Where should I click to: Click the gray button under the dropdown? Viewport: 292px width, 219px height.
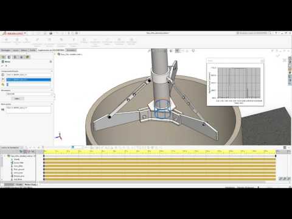(17, 99)
